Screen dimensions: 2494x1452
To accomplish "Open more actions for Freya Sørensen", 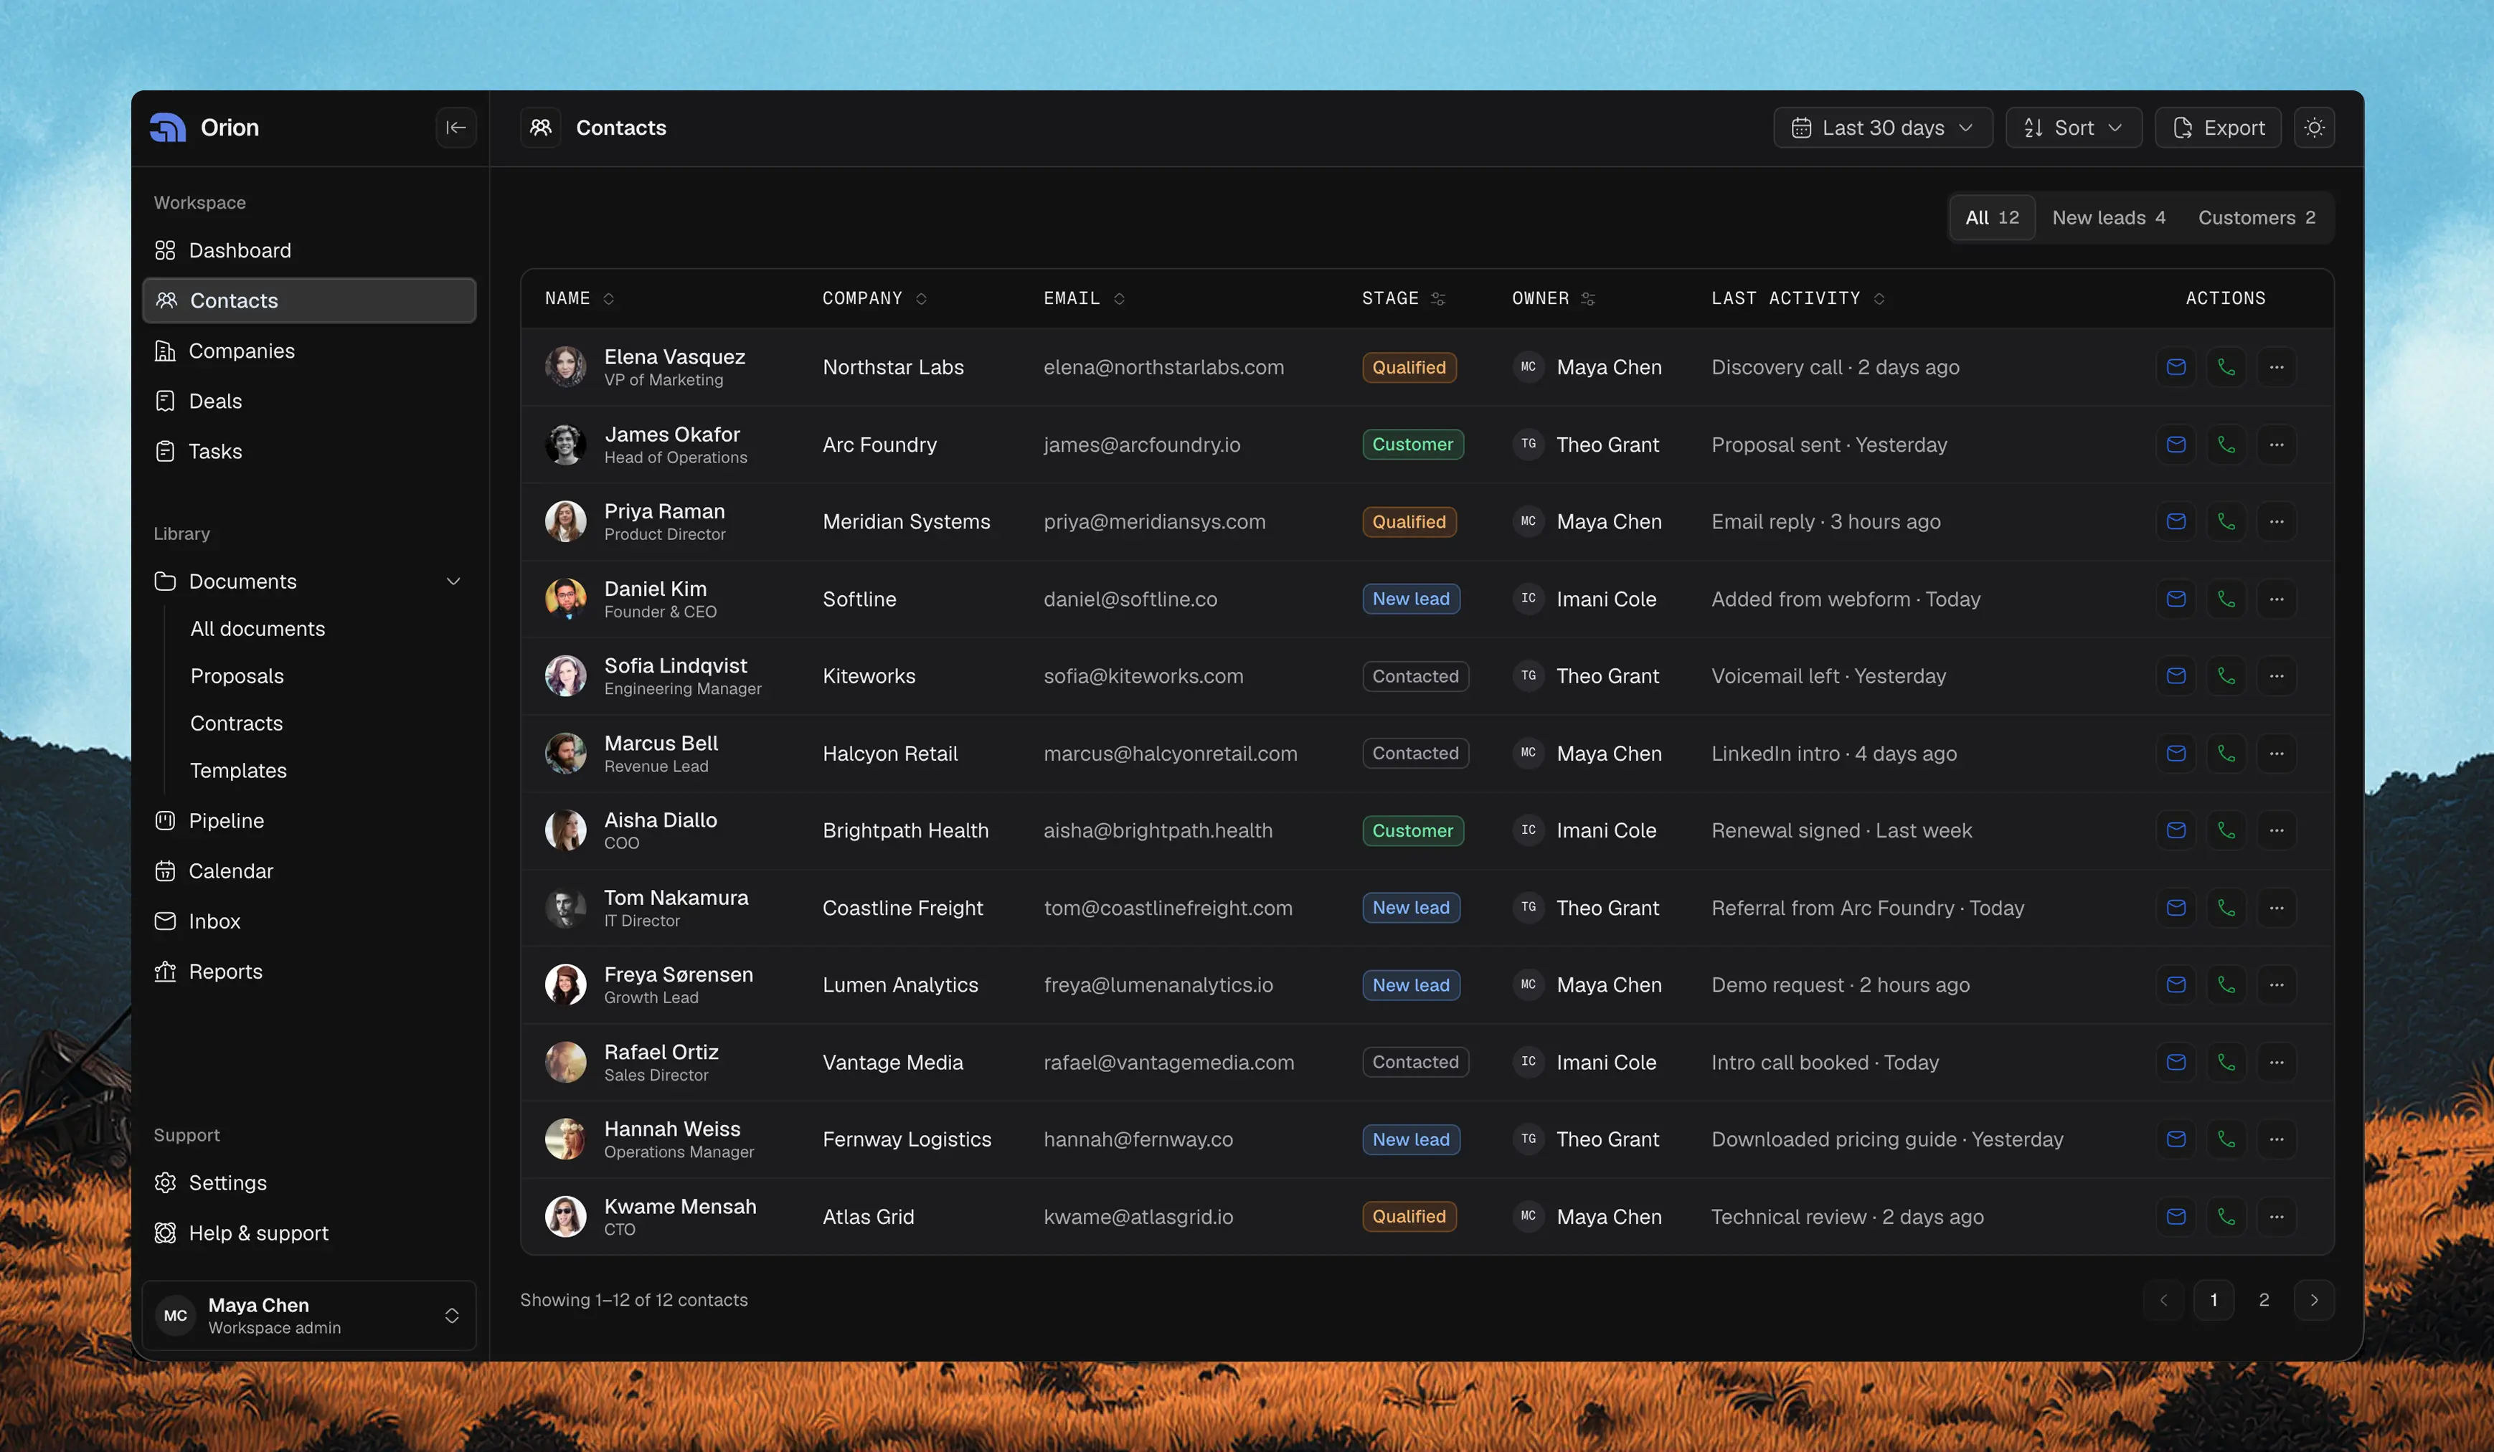I will click(x=2276, y=984).
